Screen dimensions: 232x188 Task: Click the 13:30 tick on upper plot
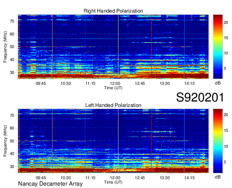tap(165, 83)
